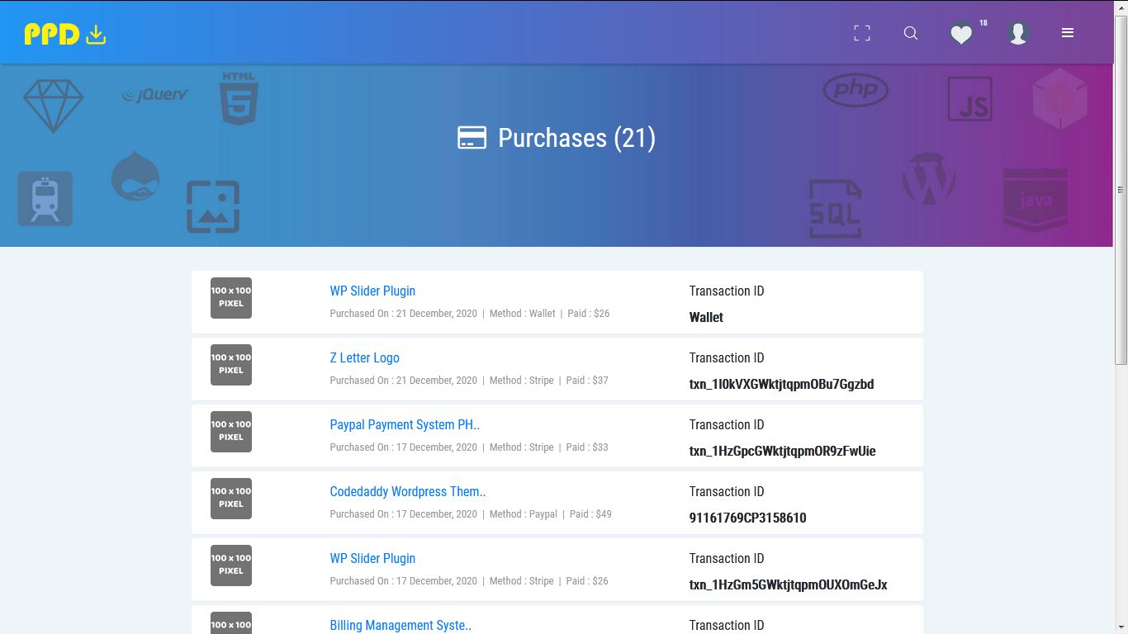Click the page vertical scrollbar thumb

pyautogui.click(x=1121, y=190)
